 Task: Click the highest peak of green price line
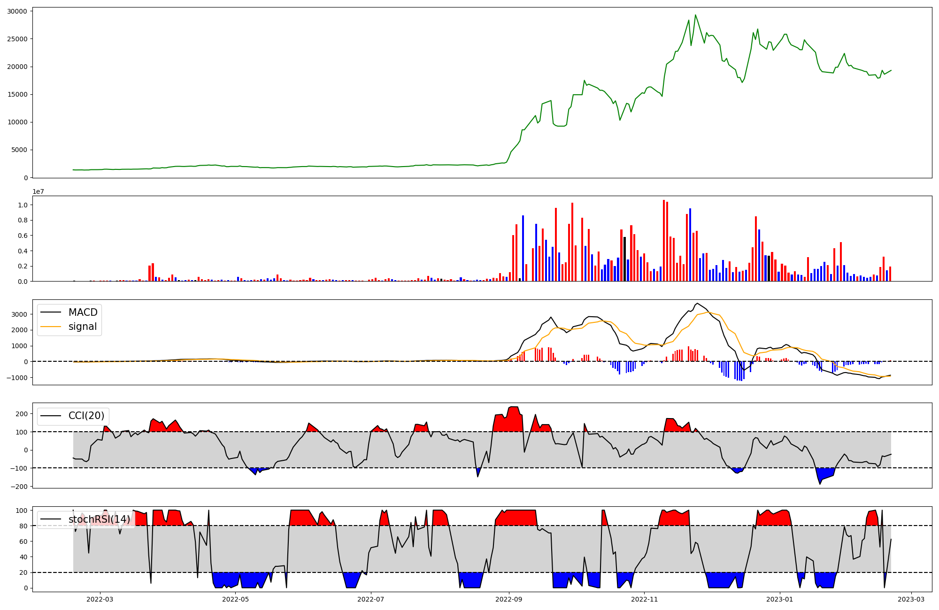696,15
